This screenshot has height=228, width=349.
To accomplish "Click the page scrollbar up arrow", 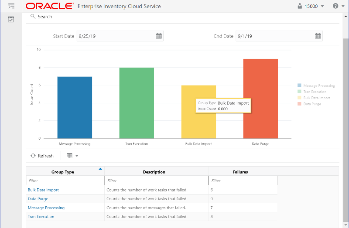I will pos(346,16).
